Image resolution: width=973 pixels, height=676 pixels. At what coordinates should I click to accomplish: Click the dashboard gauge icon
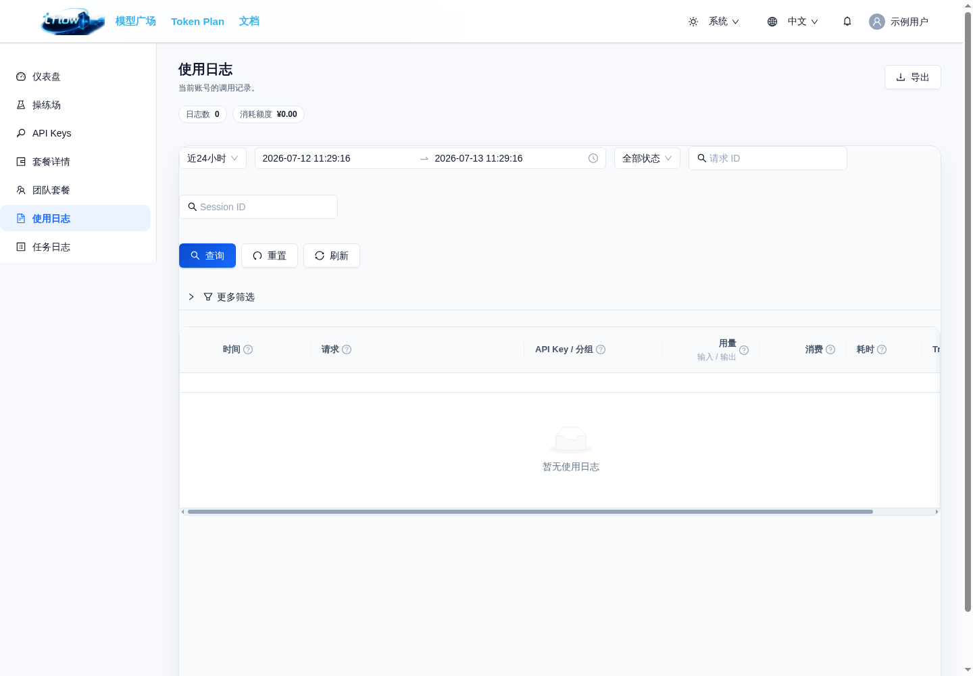(21, 76)
